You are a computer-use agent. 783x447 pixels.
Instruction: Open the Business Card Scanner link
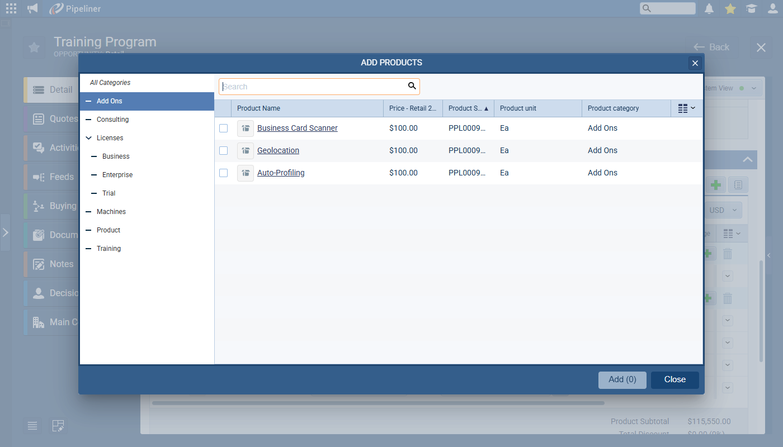pyautogui.click(x=297, y=129)
